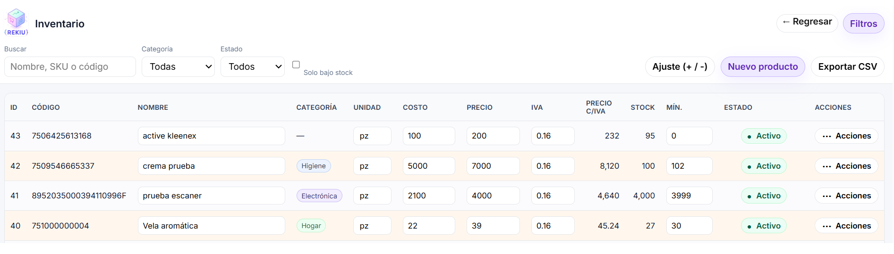Open the Filtros panel
The width and height of the screenshot is (894, 254).
(x=863, y=24)
